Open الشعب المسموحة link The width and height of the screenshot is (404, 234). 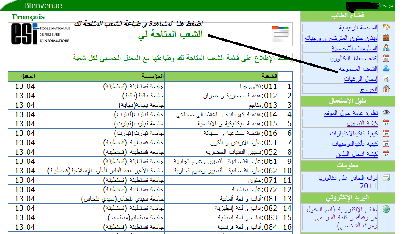pyautogui.click(x=358, y=69)
